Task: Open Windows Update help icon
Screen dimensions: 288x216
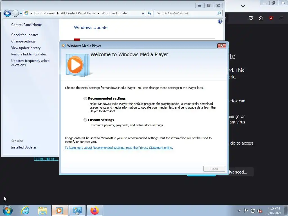Action: click(220, 21)
